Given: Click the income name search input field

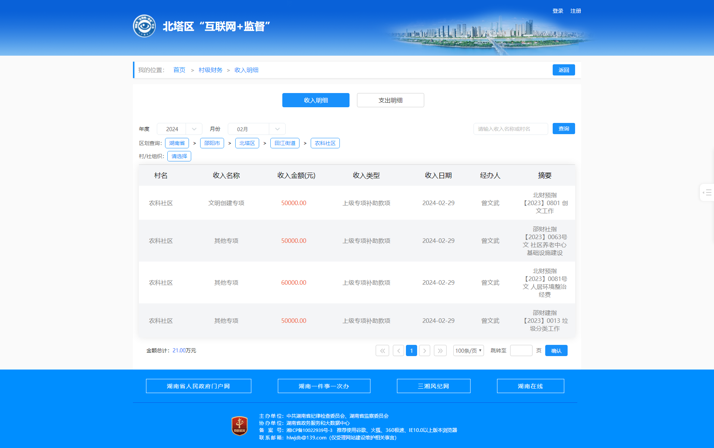Looking at the screenshot, I should [510, 129].
